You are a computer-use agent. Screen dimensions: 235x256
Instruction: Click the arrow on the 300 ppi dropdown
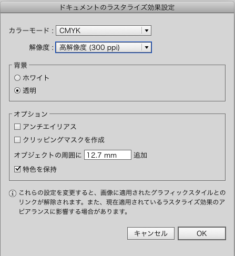pyautogui.click(x=147, y=47)
